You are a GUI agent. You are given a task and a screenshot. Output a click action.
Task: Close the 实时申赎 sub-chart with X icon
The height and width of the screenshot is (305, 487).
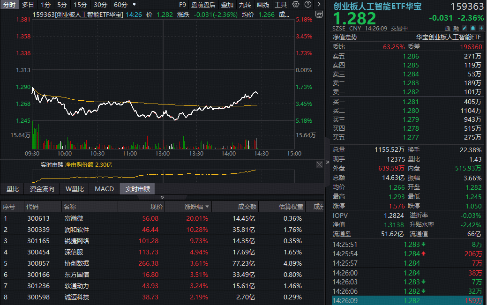click(319, 164)
